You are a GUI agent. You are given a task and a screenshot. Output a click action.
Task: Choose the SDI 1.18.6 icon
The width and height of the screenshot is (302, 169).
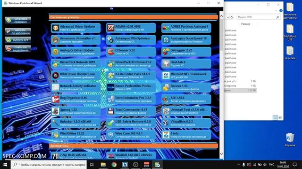(x=166, y=99)
